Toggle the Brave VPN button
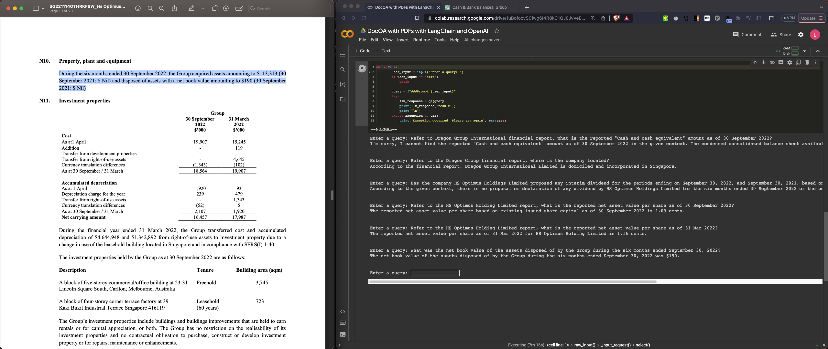Screen dimensions: 828x349 789,18
